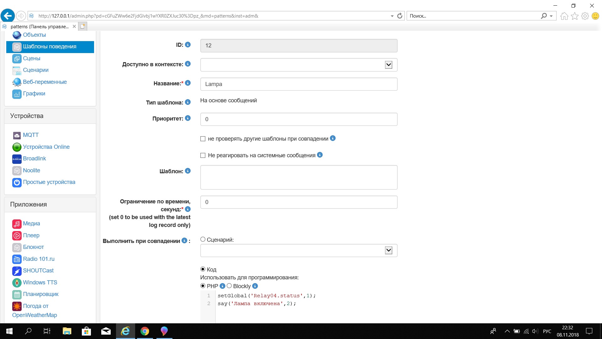Open Broadlink device icon
Viewport: 602px width, 339px height.
[x=17, y=159]
